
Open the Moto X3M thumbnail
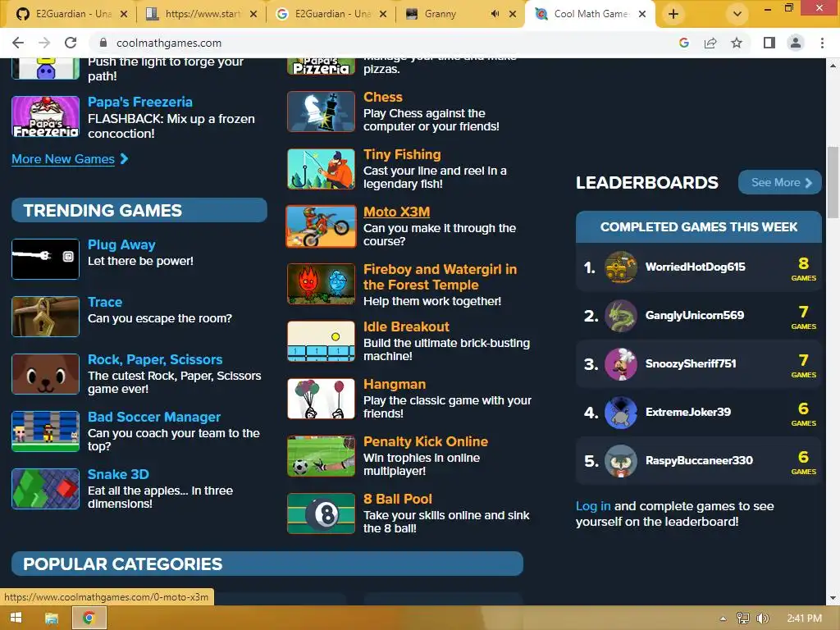[x=321, y=226]
